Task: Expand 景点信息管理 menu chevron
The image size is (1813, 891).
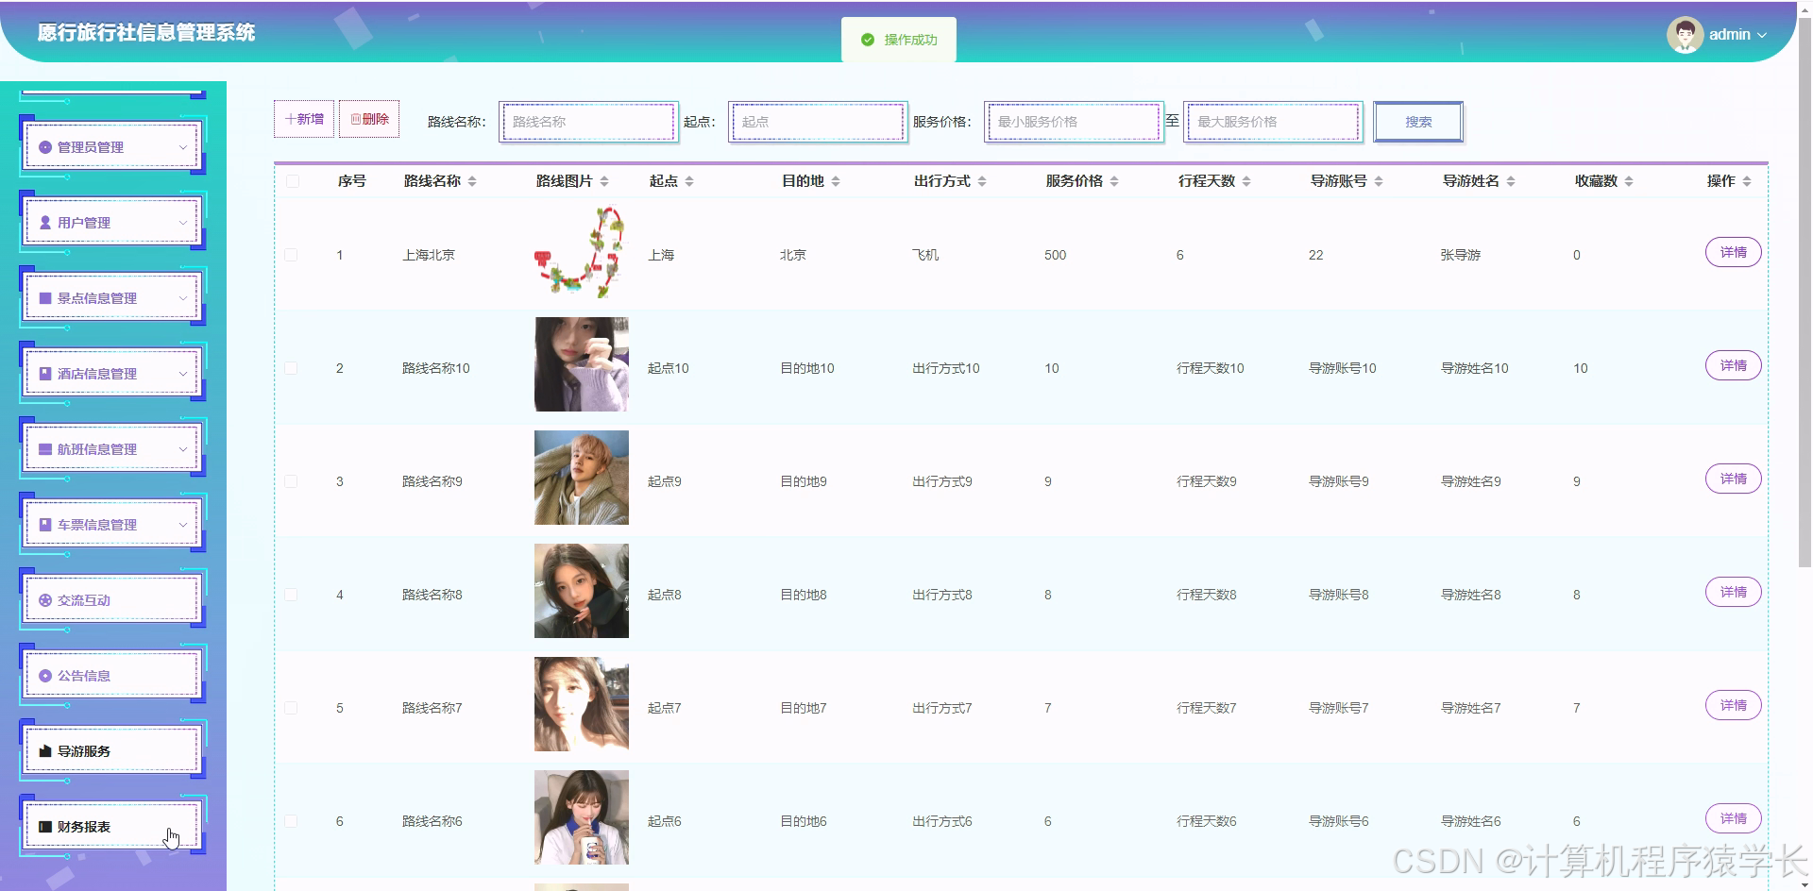Action: coord(183,298)
